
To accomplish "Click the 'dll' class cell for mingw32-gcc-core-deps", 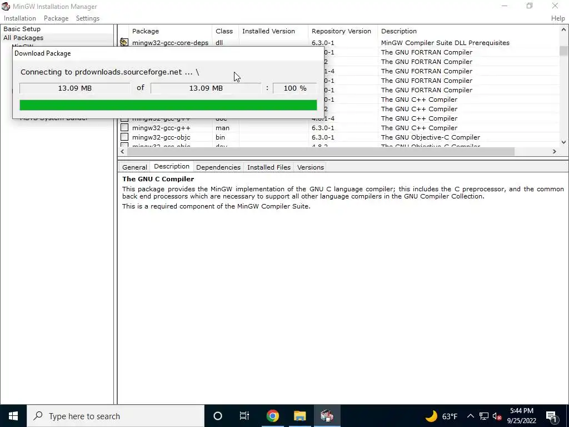I will tap(219, 43).
